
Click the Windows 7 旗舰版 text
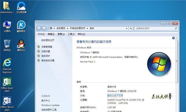[90, 52]
